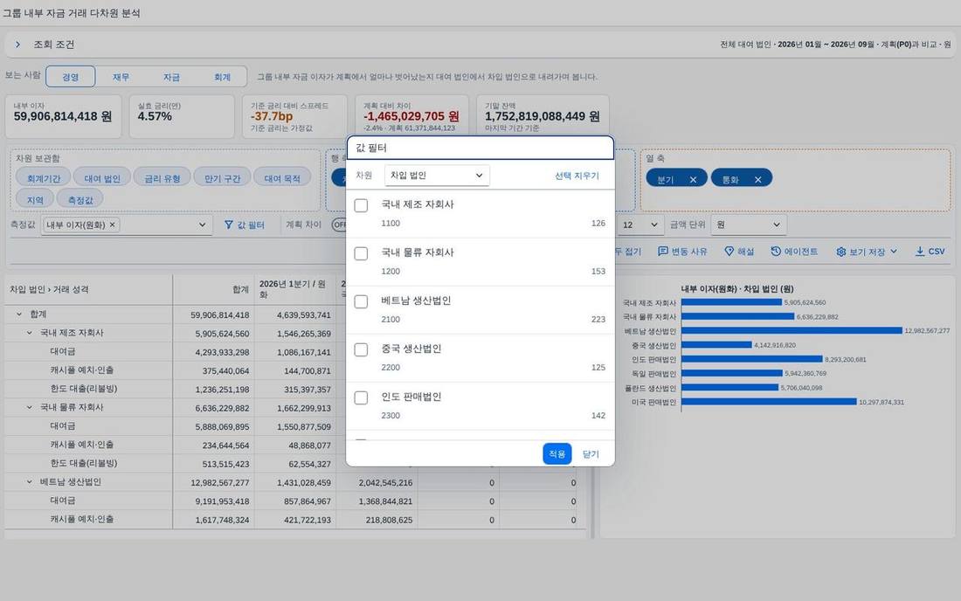Image resolution: width=961 pixels, height=601 pixels.
Task: Select the 대여 법인 dimension chip
Action: tap(101, 178)
